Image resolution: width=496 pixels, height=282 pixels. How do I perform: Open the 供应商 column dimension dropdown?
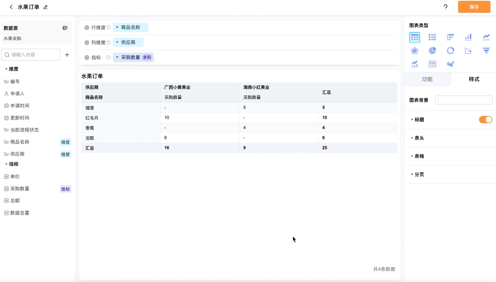pos(128,42)
